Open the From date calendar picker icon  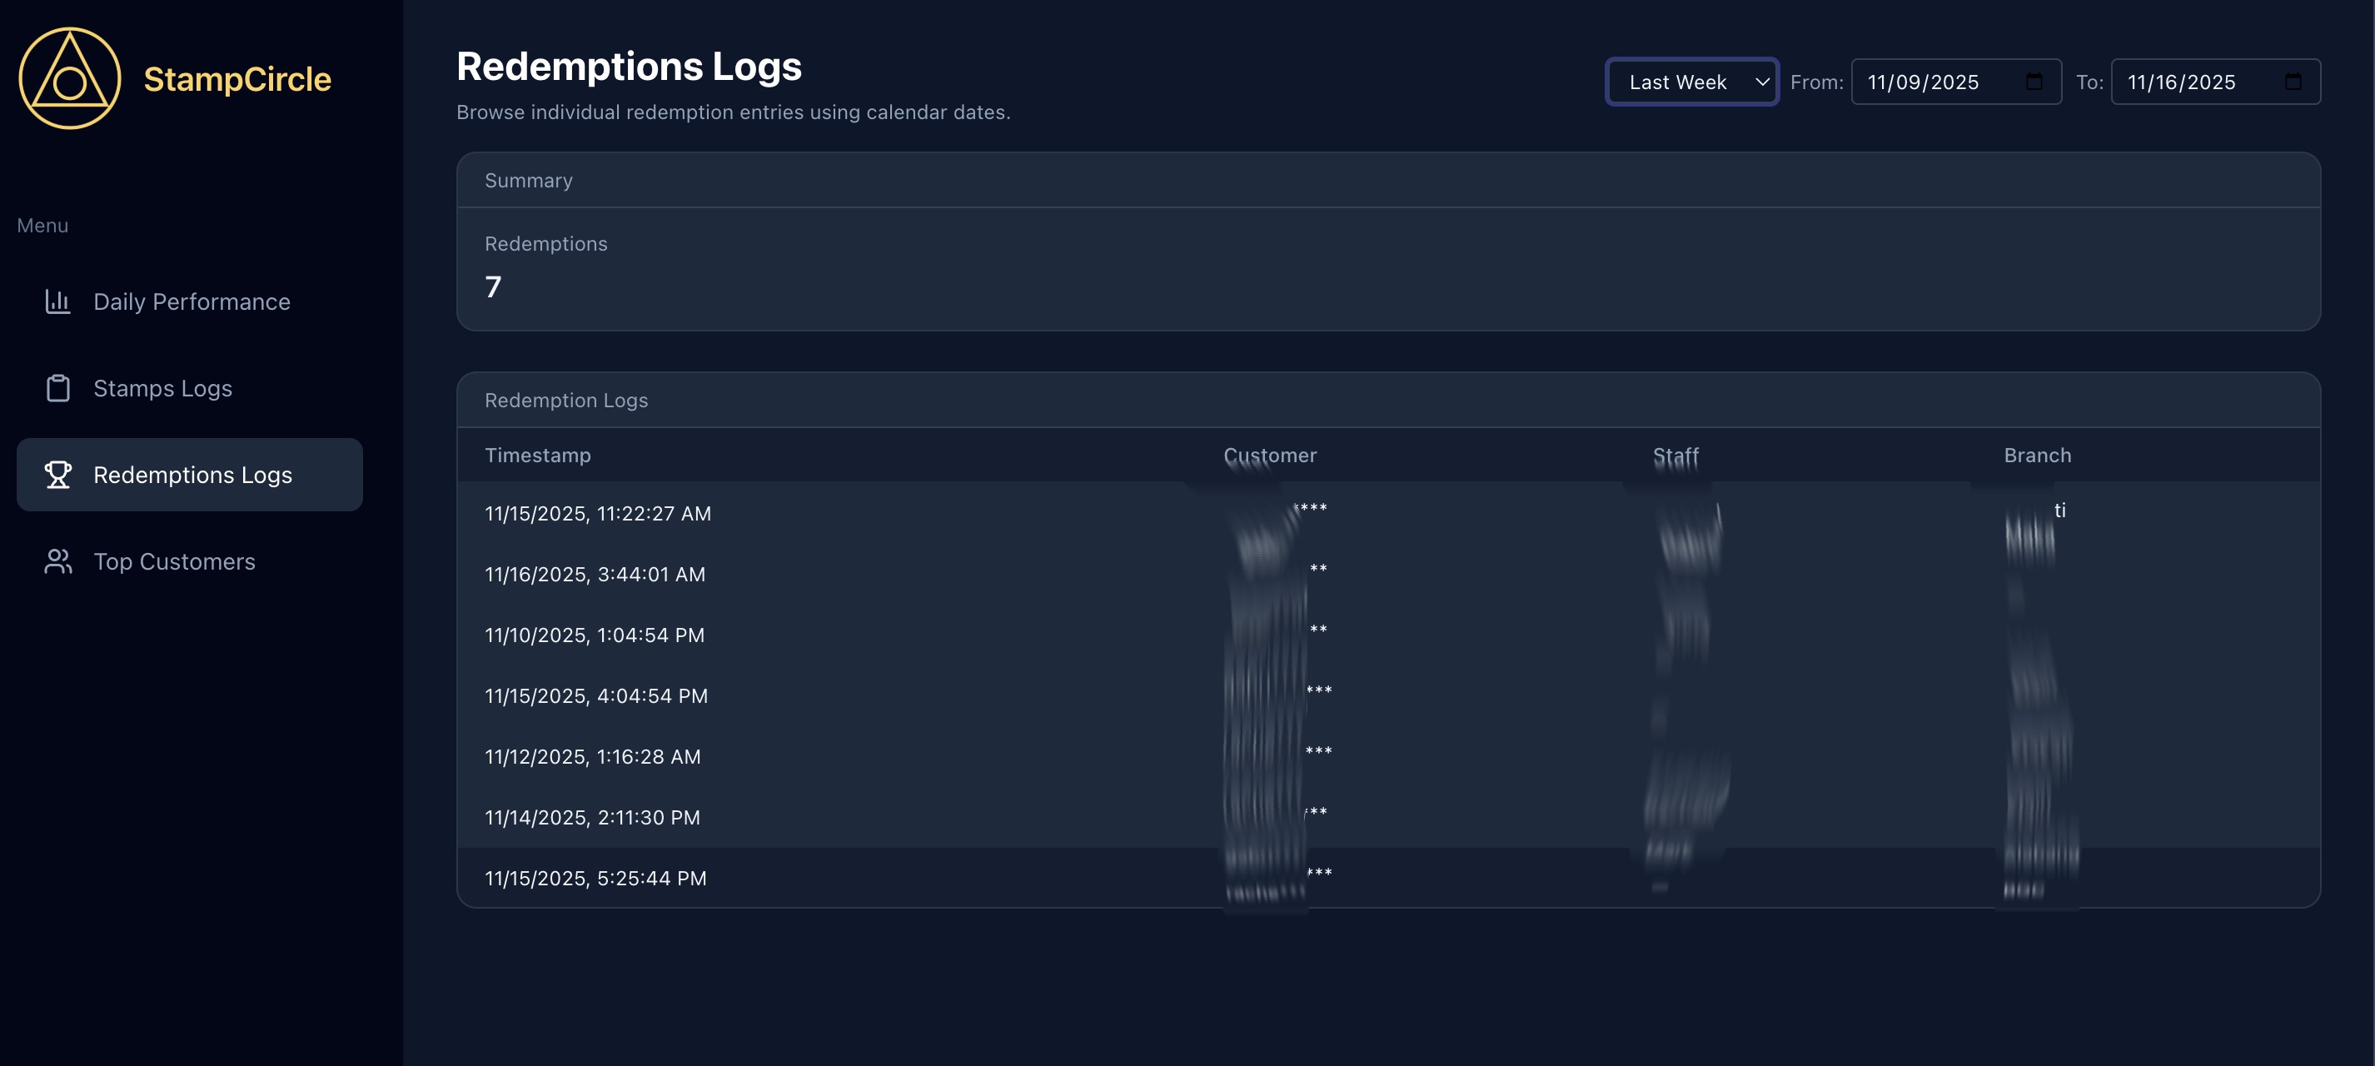[2034, 82]
